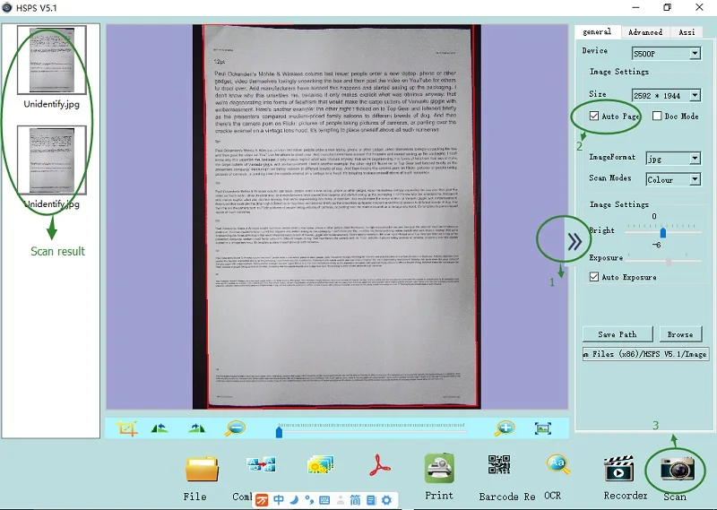The height and width of the screenshot is (510, 717).
Task: Click the first Image Settings heading
Action: [x=619, y=72]
